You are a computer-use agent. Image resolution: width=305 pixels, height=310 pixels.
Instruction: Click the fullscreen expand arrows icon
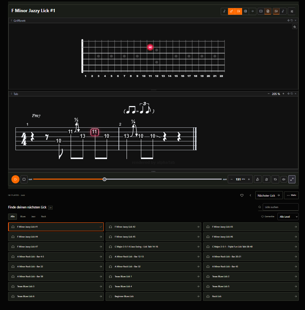pos(292,179)
